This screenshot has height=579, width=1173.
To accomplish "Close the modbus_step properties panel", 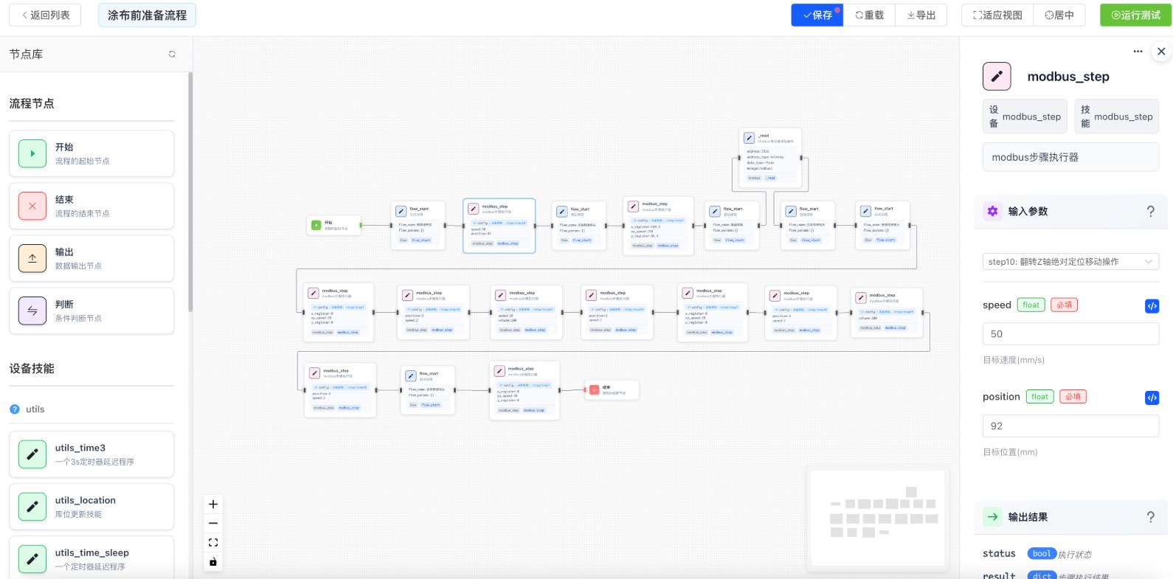I will click(x=1161, y=51).
